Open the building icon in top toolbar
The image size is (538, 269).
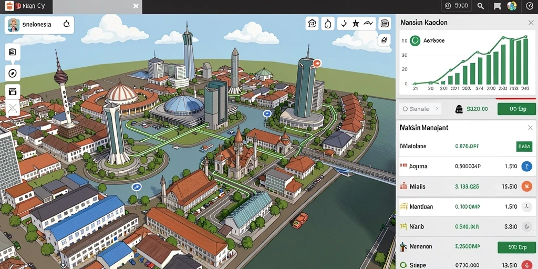point(312,24)
